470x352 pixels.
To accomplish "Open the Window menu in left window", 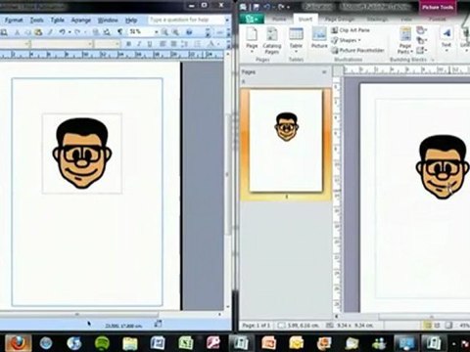I will point(108,21).
